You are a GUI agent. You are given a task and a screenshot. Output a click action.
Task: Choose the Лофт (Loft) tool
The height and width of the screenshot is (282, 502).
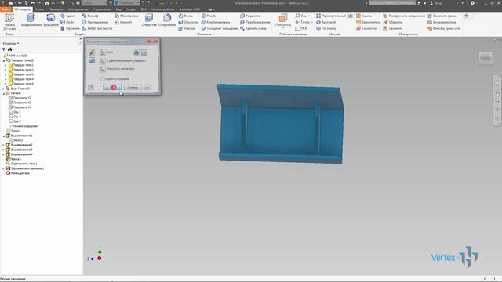[x=67, y=22]
